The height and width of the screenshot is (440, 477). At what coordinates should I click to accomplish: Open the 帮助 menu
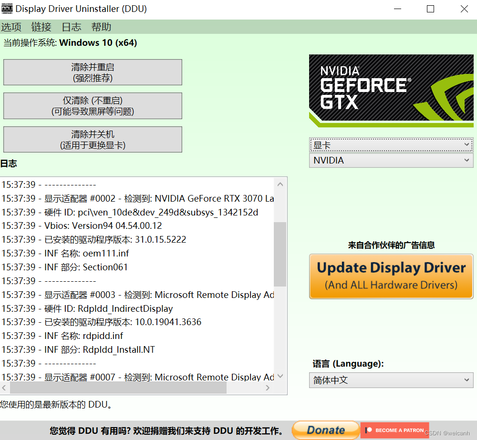coord(101,27)
